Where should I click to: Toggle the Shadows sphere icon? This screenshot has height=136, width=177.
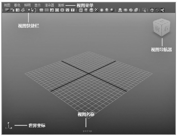pos(107,10)
